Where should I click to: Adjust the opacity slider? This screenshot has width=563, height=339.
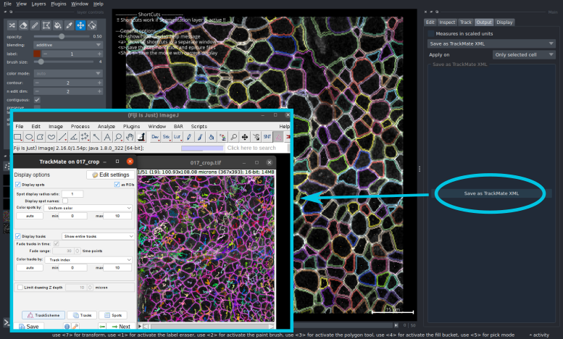click(x=62, y=35)
